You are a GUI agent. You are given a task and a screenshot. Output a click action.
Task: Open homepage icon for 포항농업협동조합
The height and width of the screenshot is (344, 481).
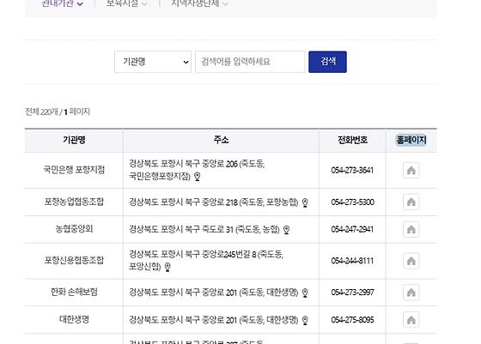[411, 202]
